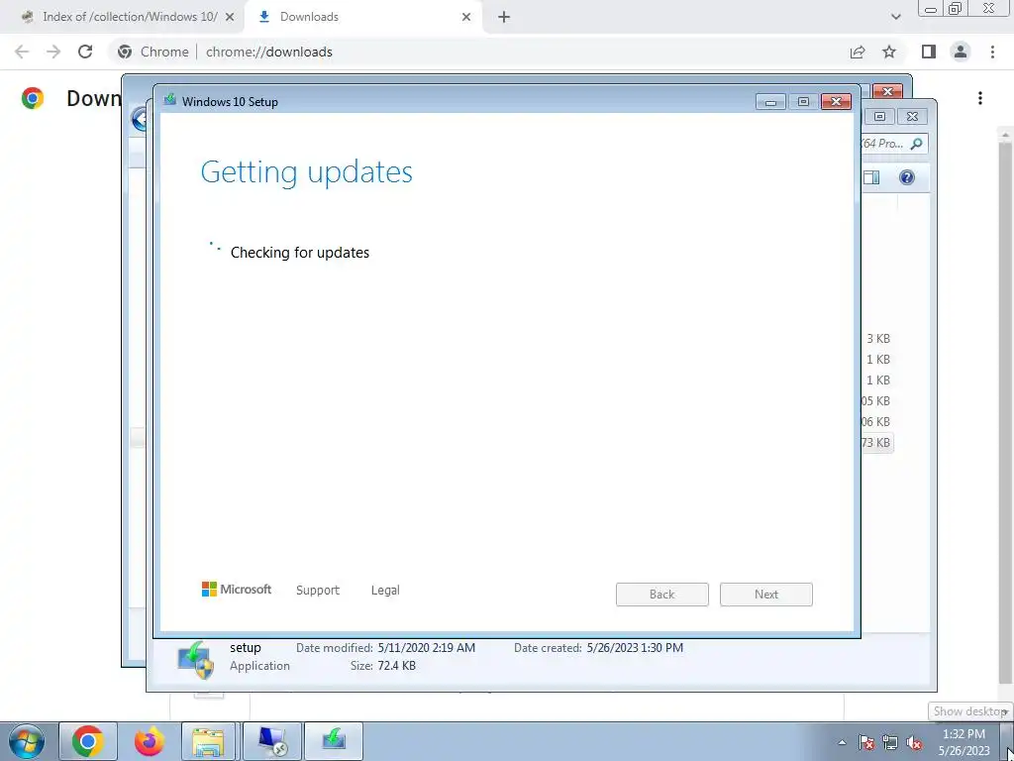The image size is (1014, 761).
Task: Open the Action Center flag icon
Action: 865,742
